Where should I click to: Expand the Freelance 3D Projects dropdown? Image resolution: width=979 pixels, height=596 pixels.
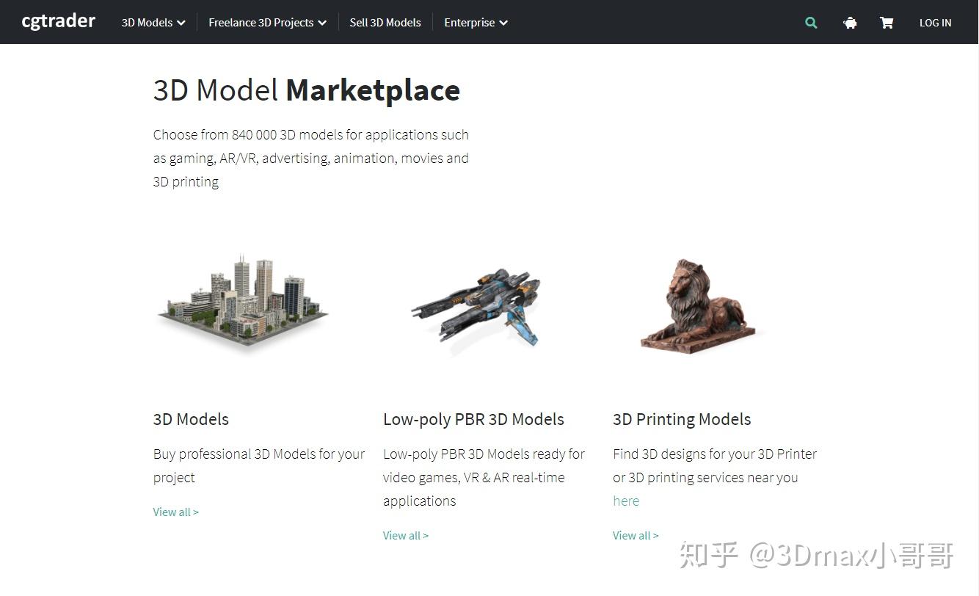tap(266, 22)
